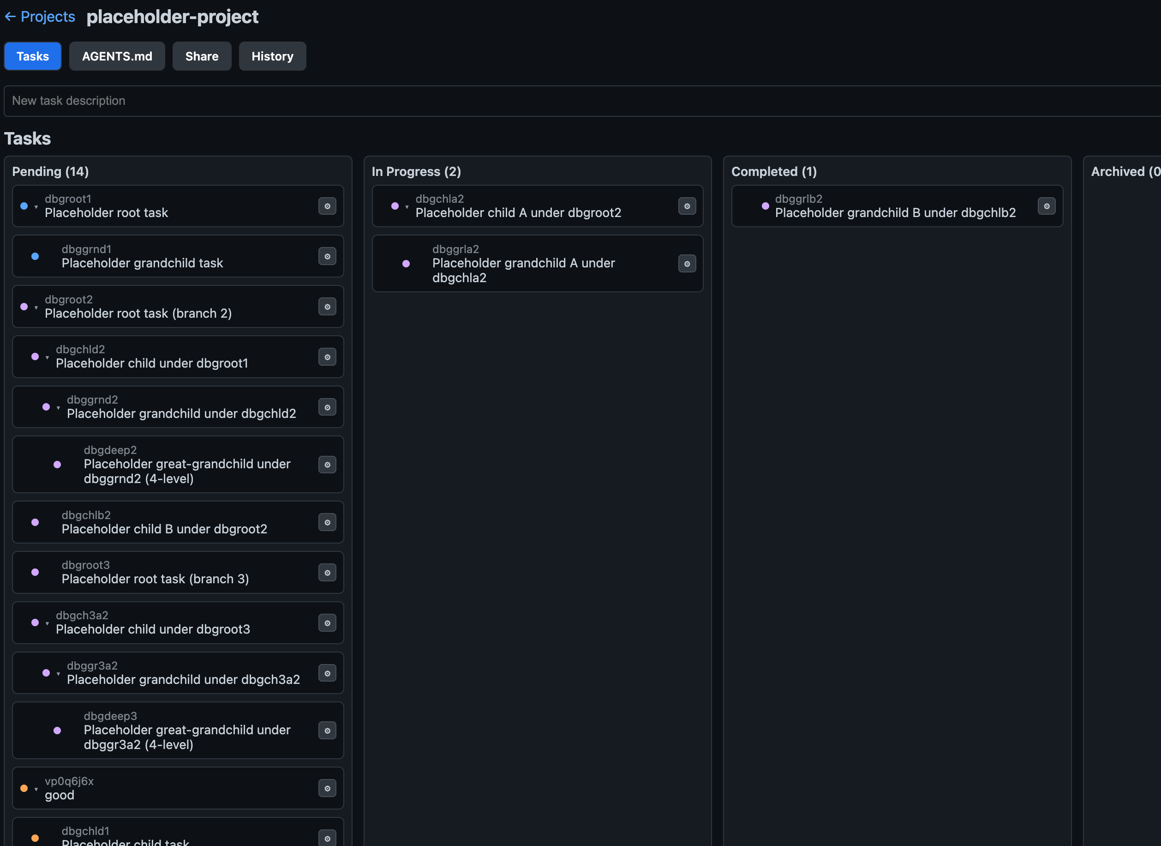Switch to the AGENTS.md tab
Image resolution: width=1161 pixels, height=846 pixels.
tap(117, 56)
